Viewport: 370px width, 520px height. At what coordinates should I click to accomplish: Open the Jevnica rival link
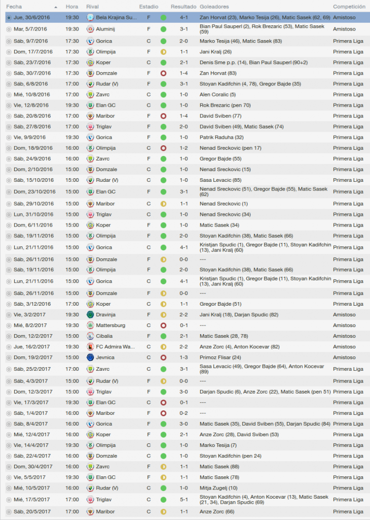(105, 357)
